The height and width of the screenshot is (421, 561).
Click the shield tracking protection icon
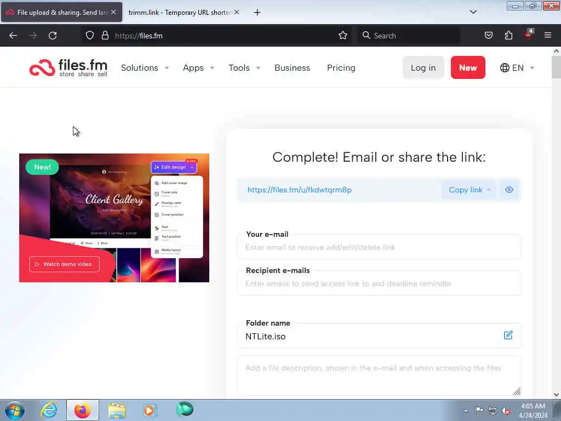point(90,36)
